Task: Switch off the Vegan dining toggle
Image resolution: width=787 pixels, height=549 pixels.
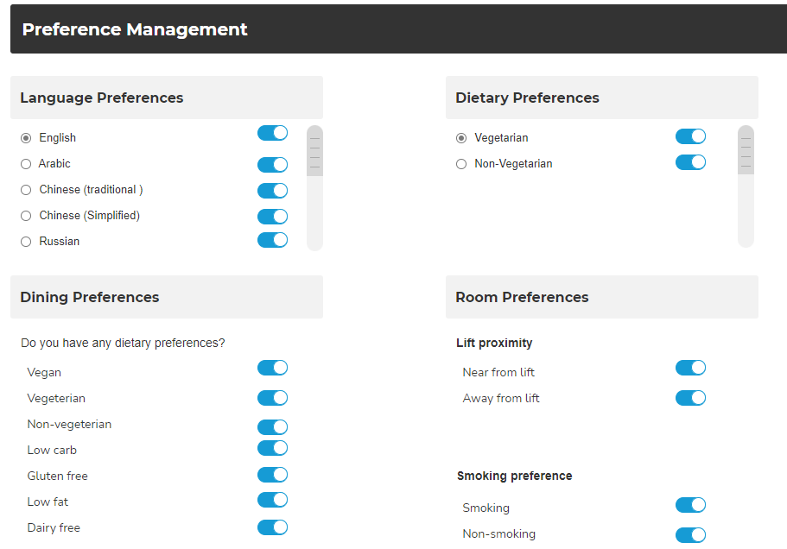Action: (272, 368)
